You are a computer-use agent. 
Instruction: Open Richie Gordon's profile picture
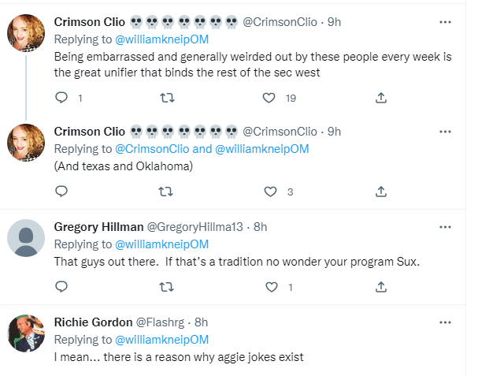coord(26,333)
